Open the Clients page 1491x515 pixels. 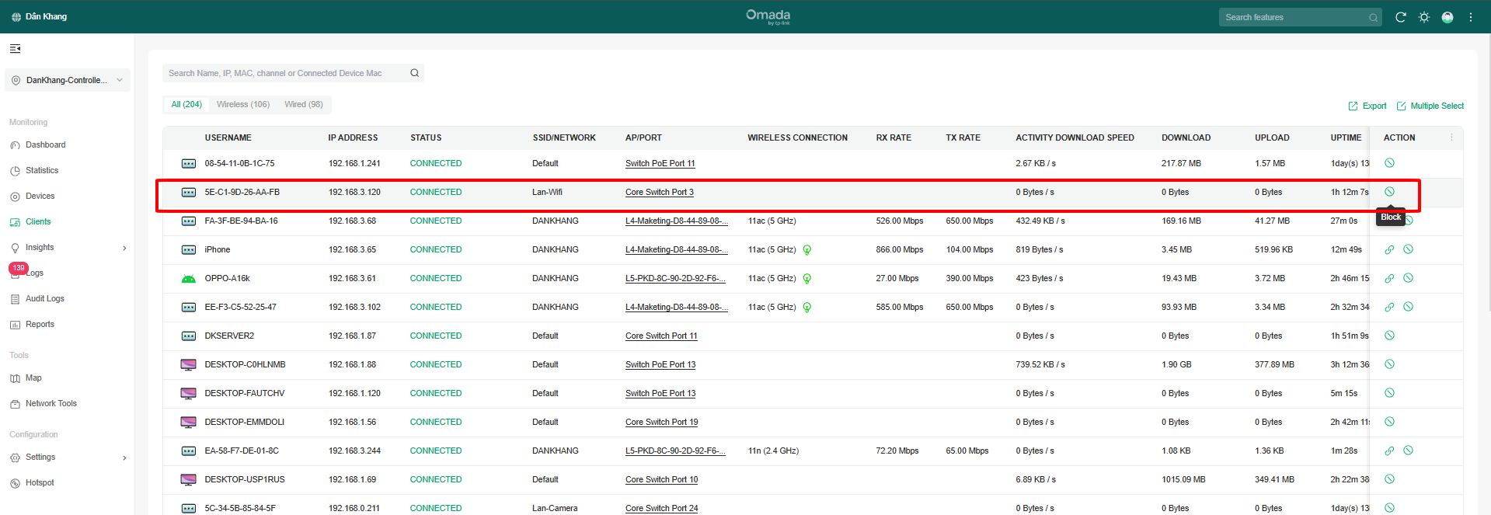(x=38, y=221)
